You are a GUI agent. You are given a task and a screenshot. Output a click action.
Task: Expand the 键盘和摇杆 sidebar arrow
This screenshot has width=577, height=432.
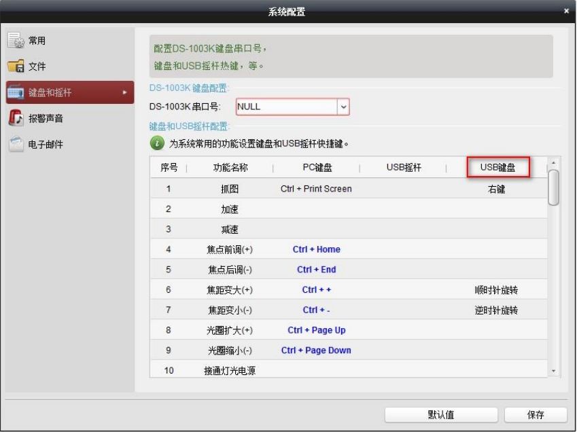tap(124, 92)
